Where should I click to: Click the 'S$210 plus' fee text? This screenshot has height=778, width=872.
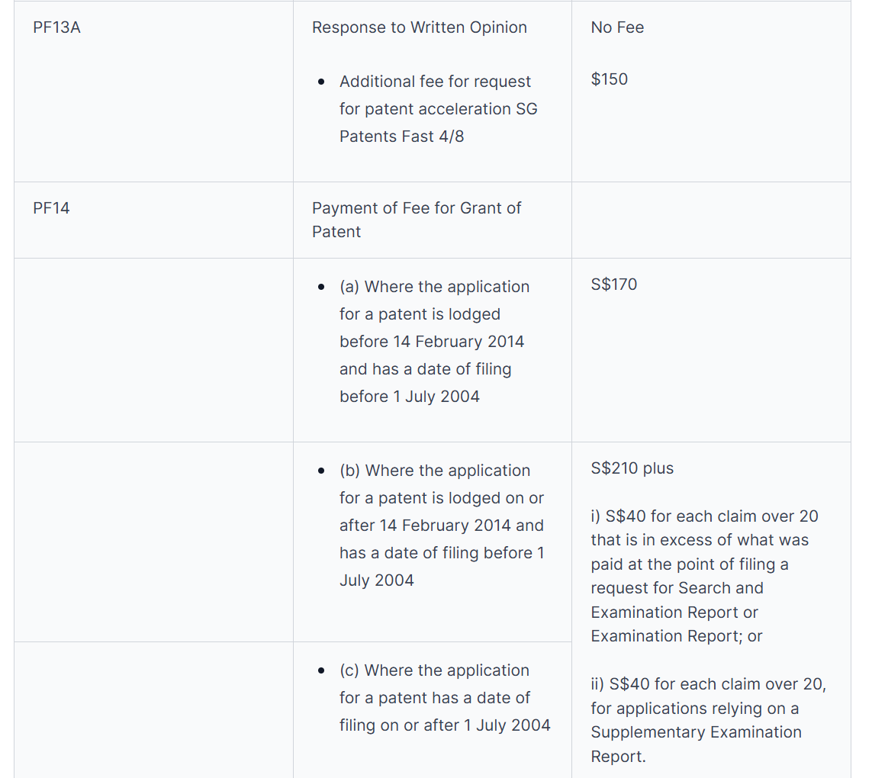(632, 468)
